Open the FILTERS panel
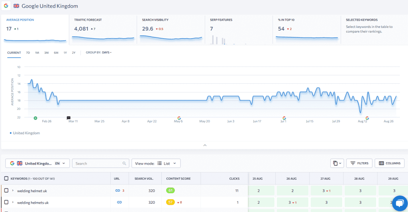 pos(359,163)
